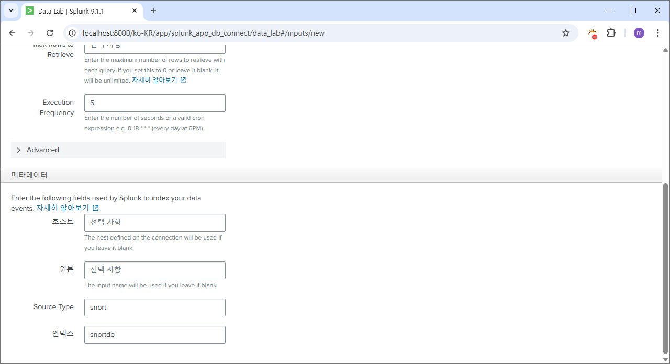Click the external link icon beside metadata help
Image resolution: width=670 pixels, height=364 pixels.
(x=95, y=208)
